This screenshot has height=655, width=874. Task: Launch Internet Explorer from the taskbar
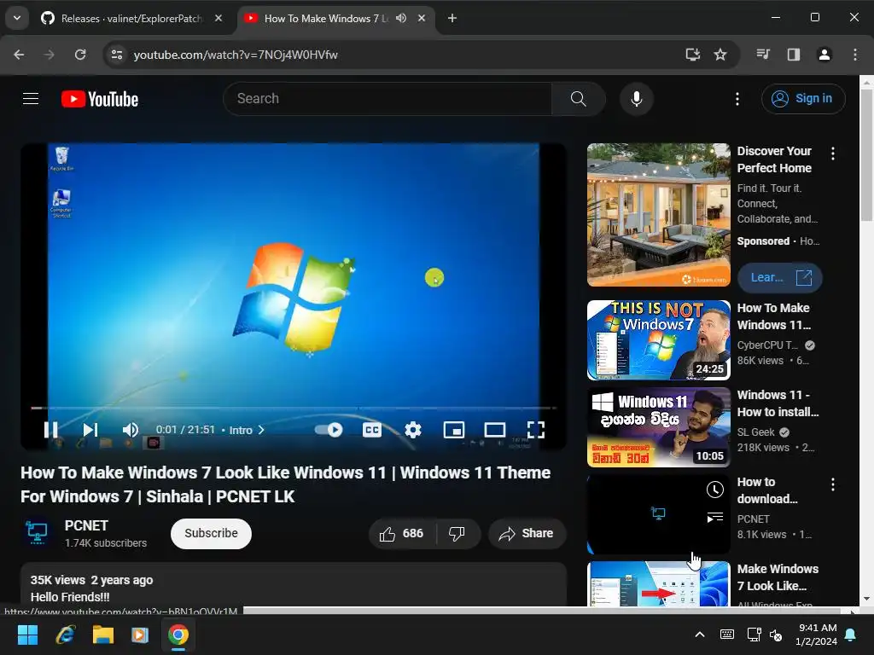coord(65,635)
